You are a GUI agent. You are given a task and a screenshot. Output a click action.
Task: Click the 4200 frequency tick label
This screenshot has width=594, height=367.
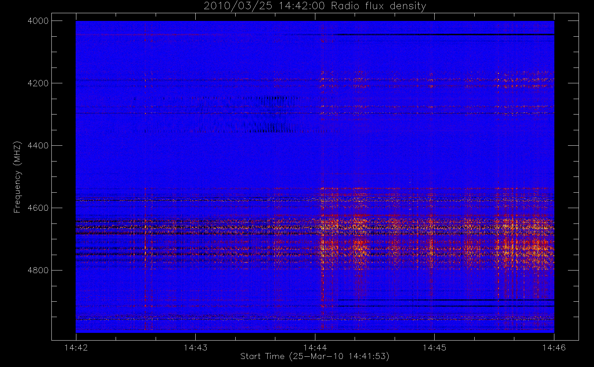coord(38,83)
